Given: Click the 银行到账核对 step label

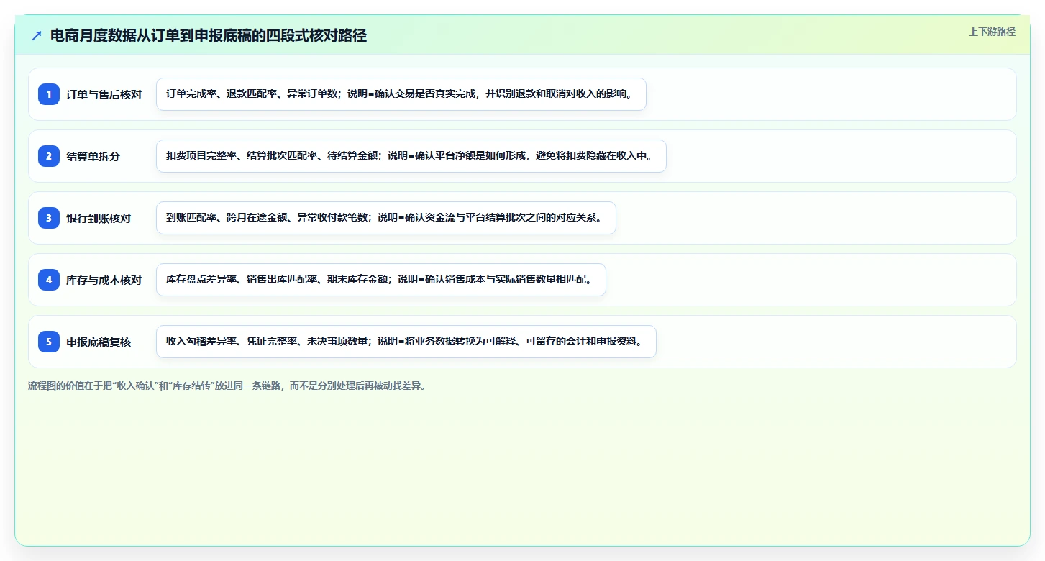Looking at the screenshot, I should click(99, 218).
